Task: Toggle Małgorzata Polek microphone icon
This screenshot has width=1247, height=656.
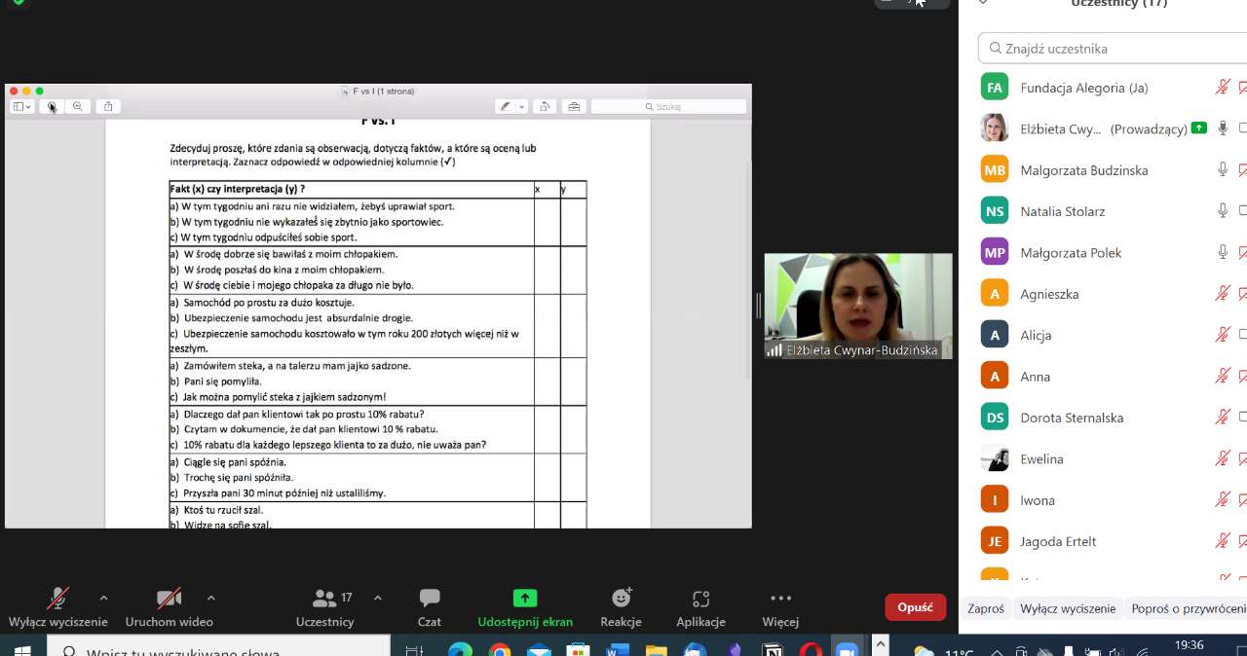Action: coord(1223,253)
